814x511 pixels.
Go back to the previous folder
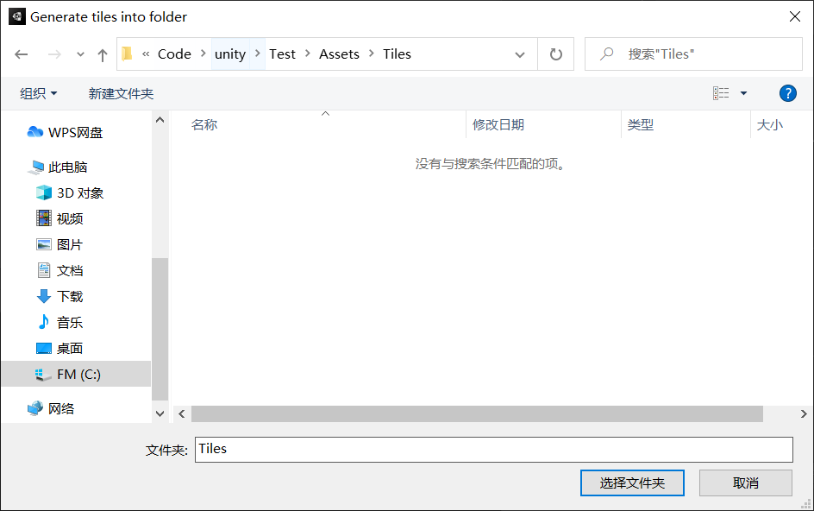[21, 54]
